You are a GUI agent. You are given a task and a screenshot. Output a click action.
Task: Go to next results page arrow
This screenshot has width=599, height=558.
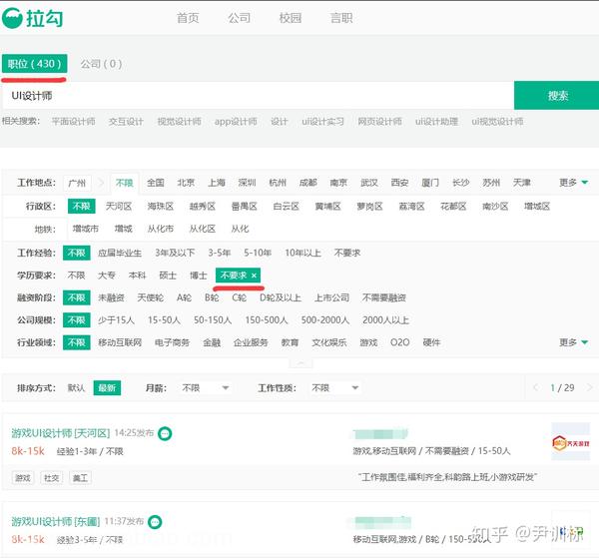[x=589, y=388]
